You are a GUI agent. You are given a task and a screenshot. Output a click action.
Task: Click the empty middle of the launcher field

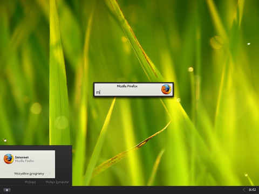point(129,92)
